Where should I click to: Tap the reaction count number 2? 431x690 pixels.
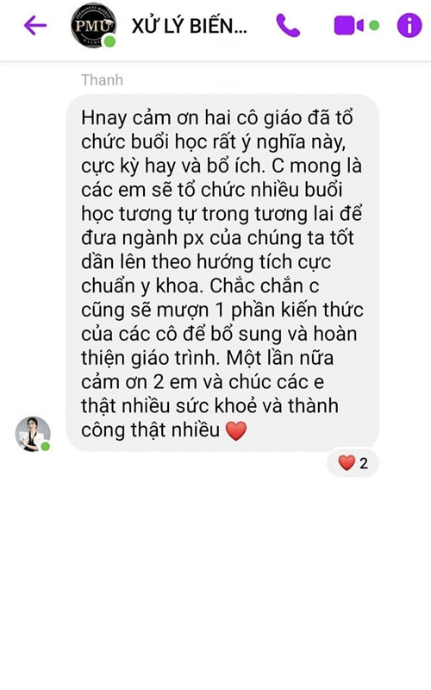(364, 463)
